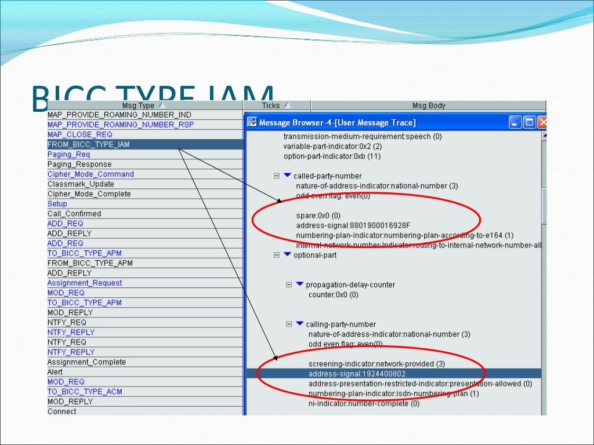Select Paging_Response message

coord(144,164)
